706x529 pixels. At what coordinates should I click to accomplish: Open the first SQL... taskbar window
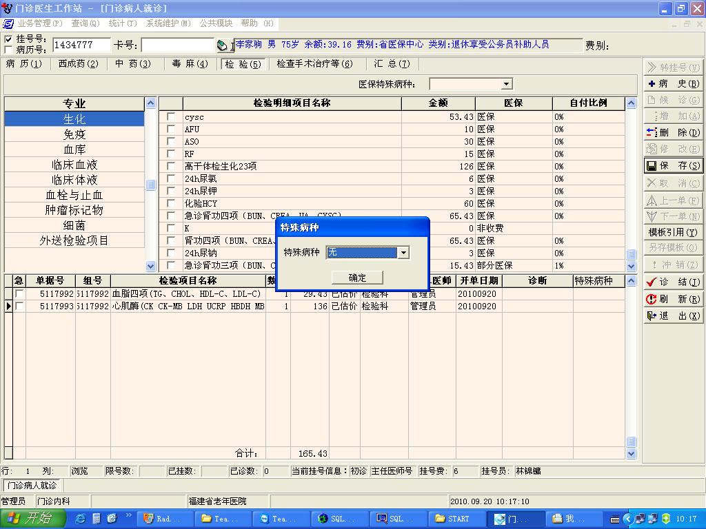click(339, 519)
